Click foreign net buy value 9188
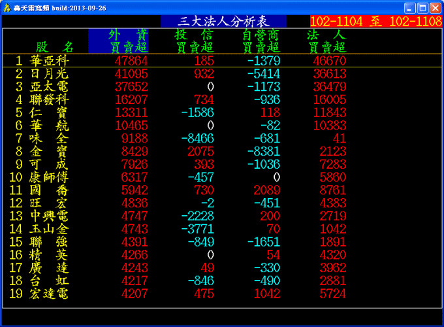The image size is (444, 327). tap(135, 139)
